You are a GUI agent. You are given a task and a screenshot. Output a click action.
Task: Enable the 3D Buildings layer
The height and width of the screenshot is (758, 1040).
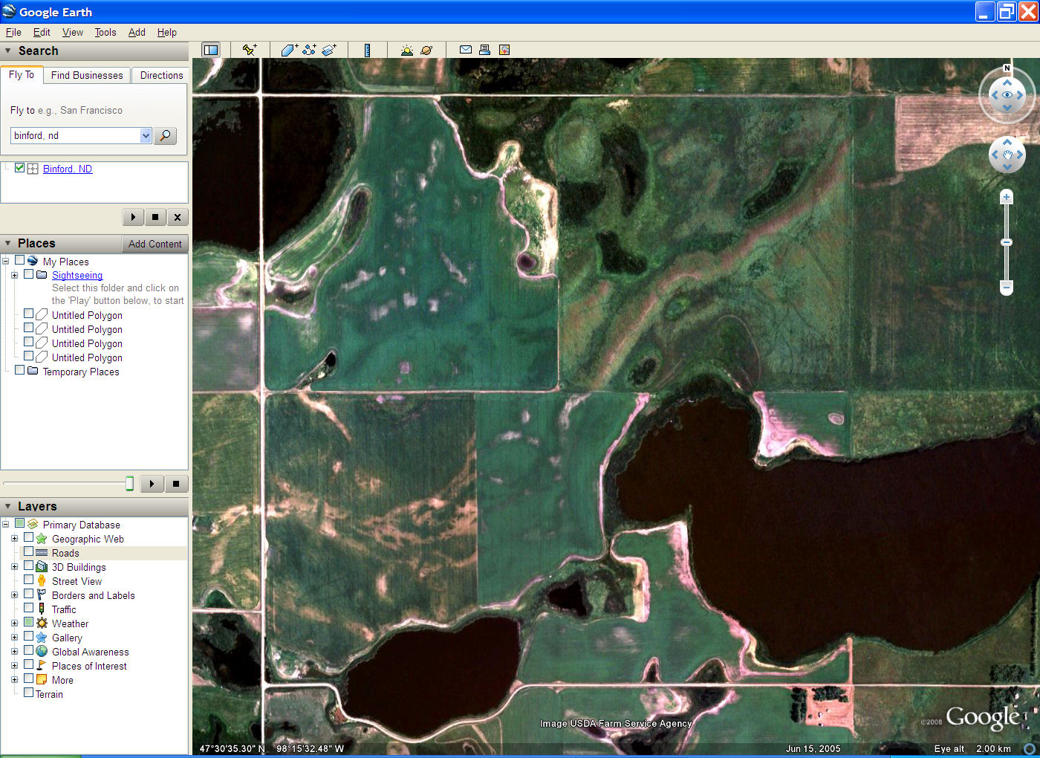28,566
